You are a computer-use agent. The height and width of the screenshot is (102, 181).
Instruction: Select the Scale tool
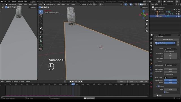pyautogui.click(x=41, y=28)
